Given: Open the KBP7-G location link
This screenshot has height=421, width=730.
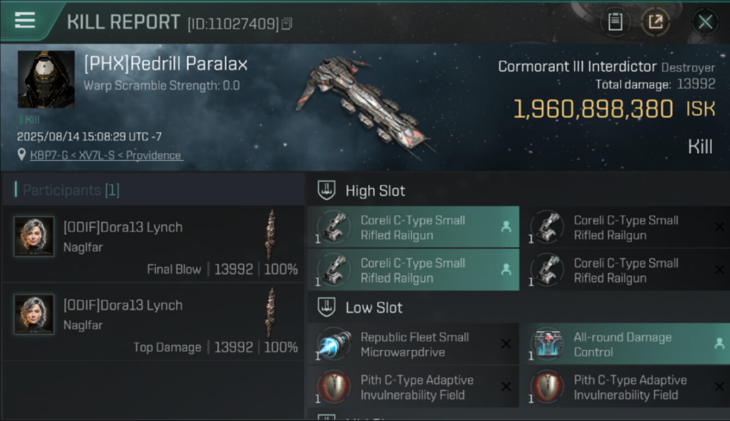Looking at the screenshot, I should [x=107, y=155].
